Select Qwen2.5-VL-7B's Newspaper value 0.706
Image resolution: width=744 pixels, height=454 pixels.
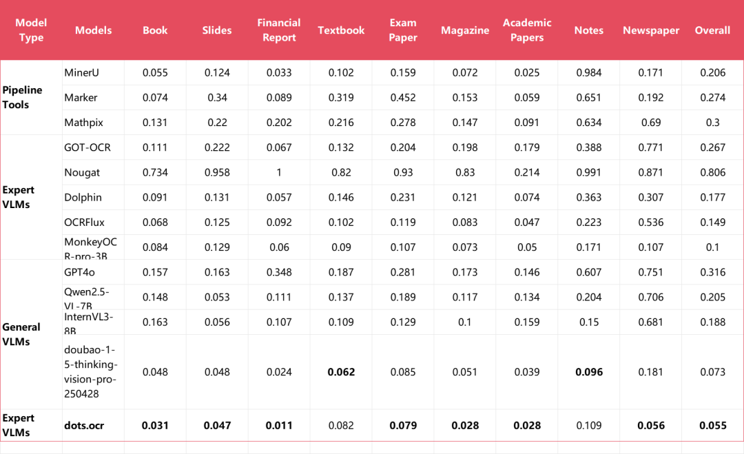tap(650, 297)
